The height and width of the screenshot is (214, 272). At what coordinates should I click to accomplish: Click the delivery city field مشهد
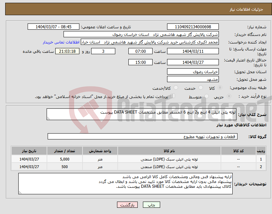pyautogui.click(x=193, y=79)
